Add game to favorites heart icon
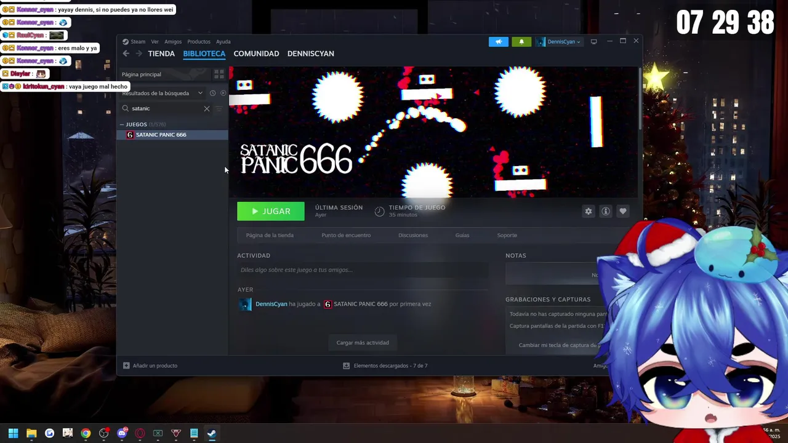The height and width of the screenshot is (443, 788). pyautogui.click(x=623, y=211)
